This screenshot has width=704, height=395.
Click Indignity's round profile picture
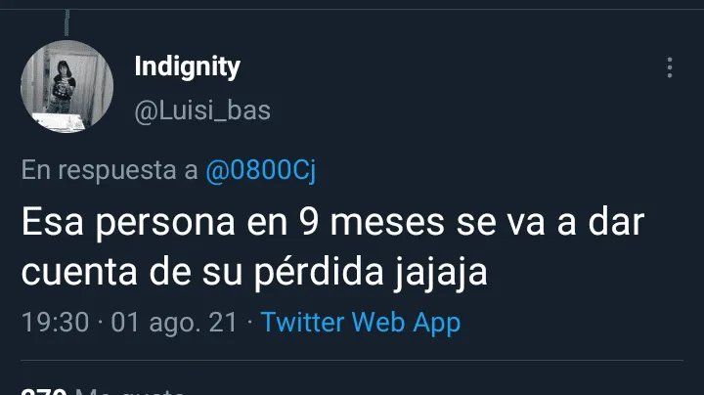pos(66,86)
